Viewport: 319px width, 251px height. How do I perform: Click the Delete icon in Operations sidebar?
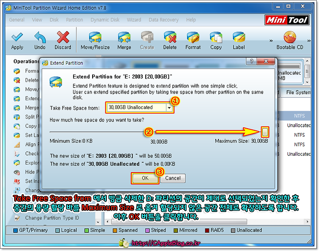pos(17,80)
